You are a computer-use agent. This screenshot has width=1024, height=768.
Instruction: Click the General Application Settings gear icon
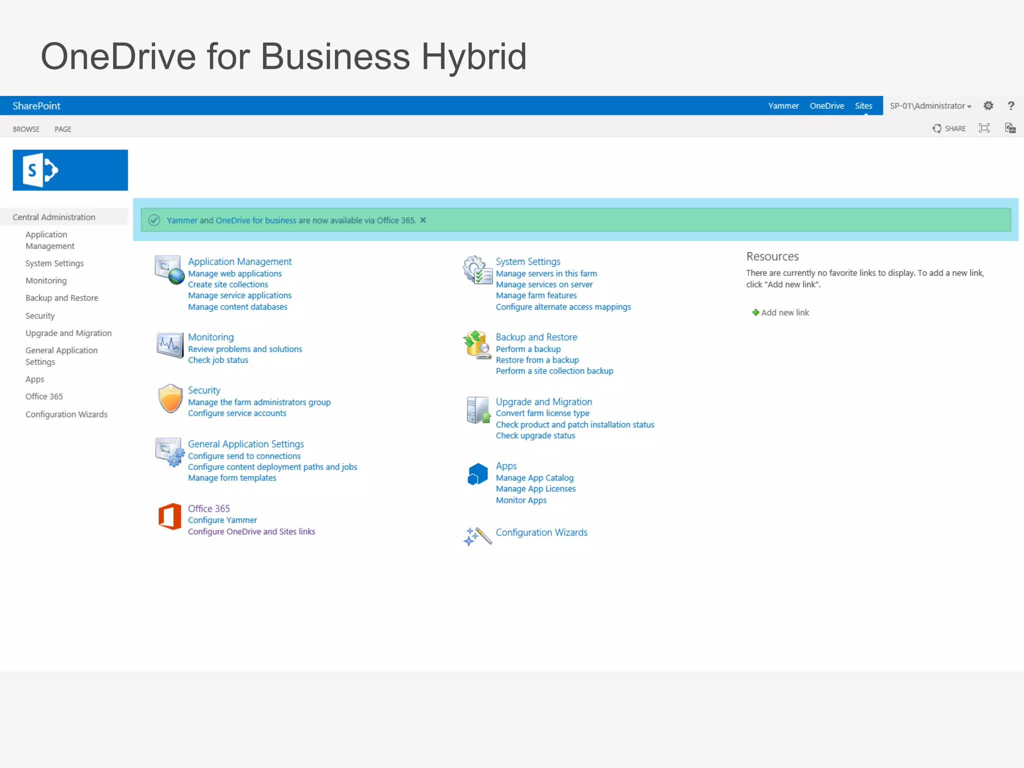click(169, 452)
